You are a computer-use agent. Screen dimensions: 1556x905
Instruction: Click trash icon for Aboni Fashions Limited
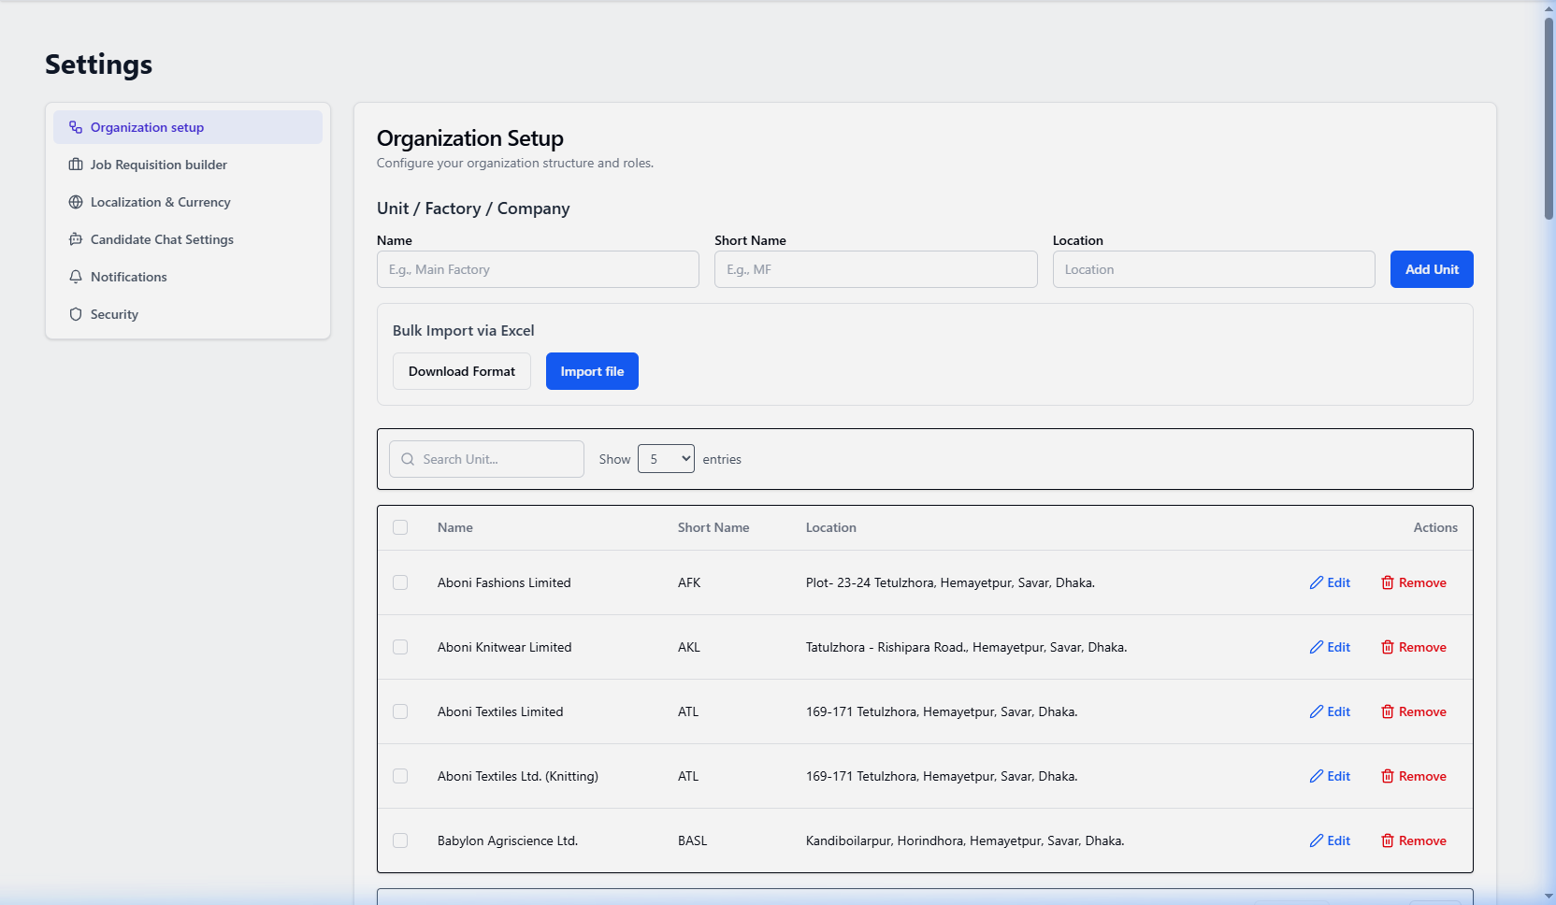1388,582
